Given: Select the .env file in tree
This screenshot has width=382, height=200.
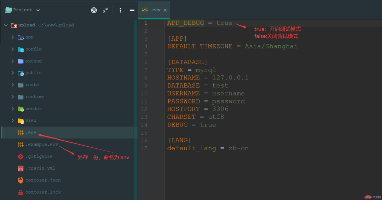Looking at the screenshot, I should coord(69,133).
